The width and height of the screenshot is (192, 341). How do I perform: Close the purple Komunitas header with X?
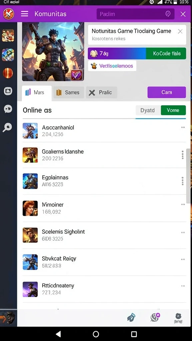[x=183, y=14]
